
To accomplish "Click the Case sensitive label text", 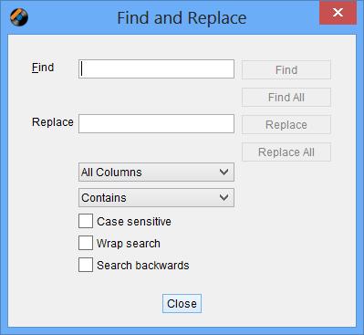I will 134,221.
